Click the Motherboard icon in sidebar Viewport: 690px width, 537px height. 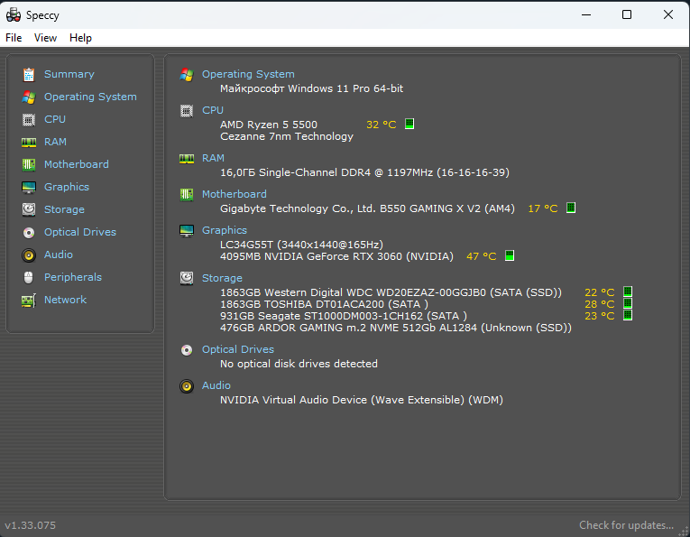[x=29, y=164]
